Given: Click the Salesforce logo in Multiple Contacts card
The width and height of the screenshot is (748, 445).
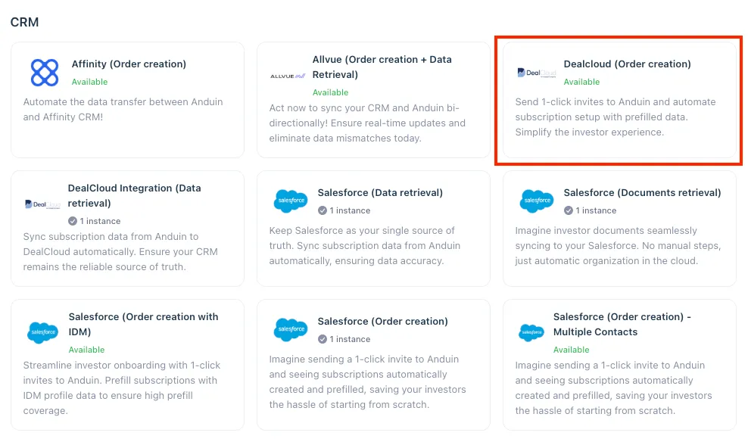Looking at the screenshot, I should click(x=531, y=332).
